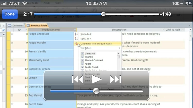The image size is (193, 108).
Task: Open the ID column dropdown arrow
Action: point(26,30)
